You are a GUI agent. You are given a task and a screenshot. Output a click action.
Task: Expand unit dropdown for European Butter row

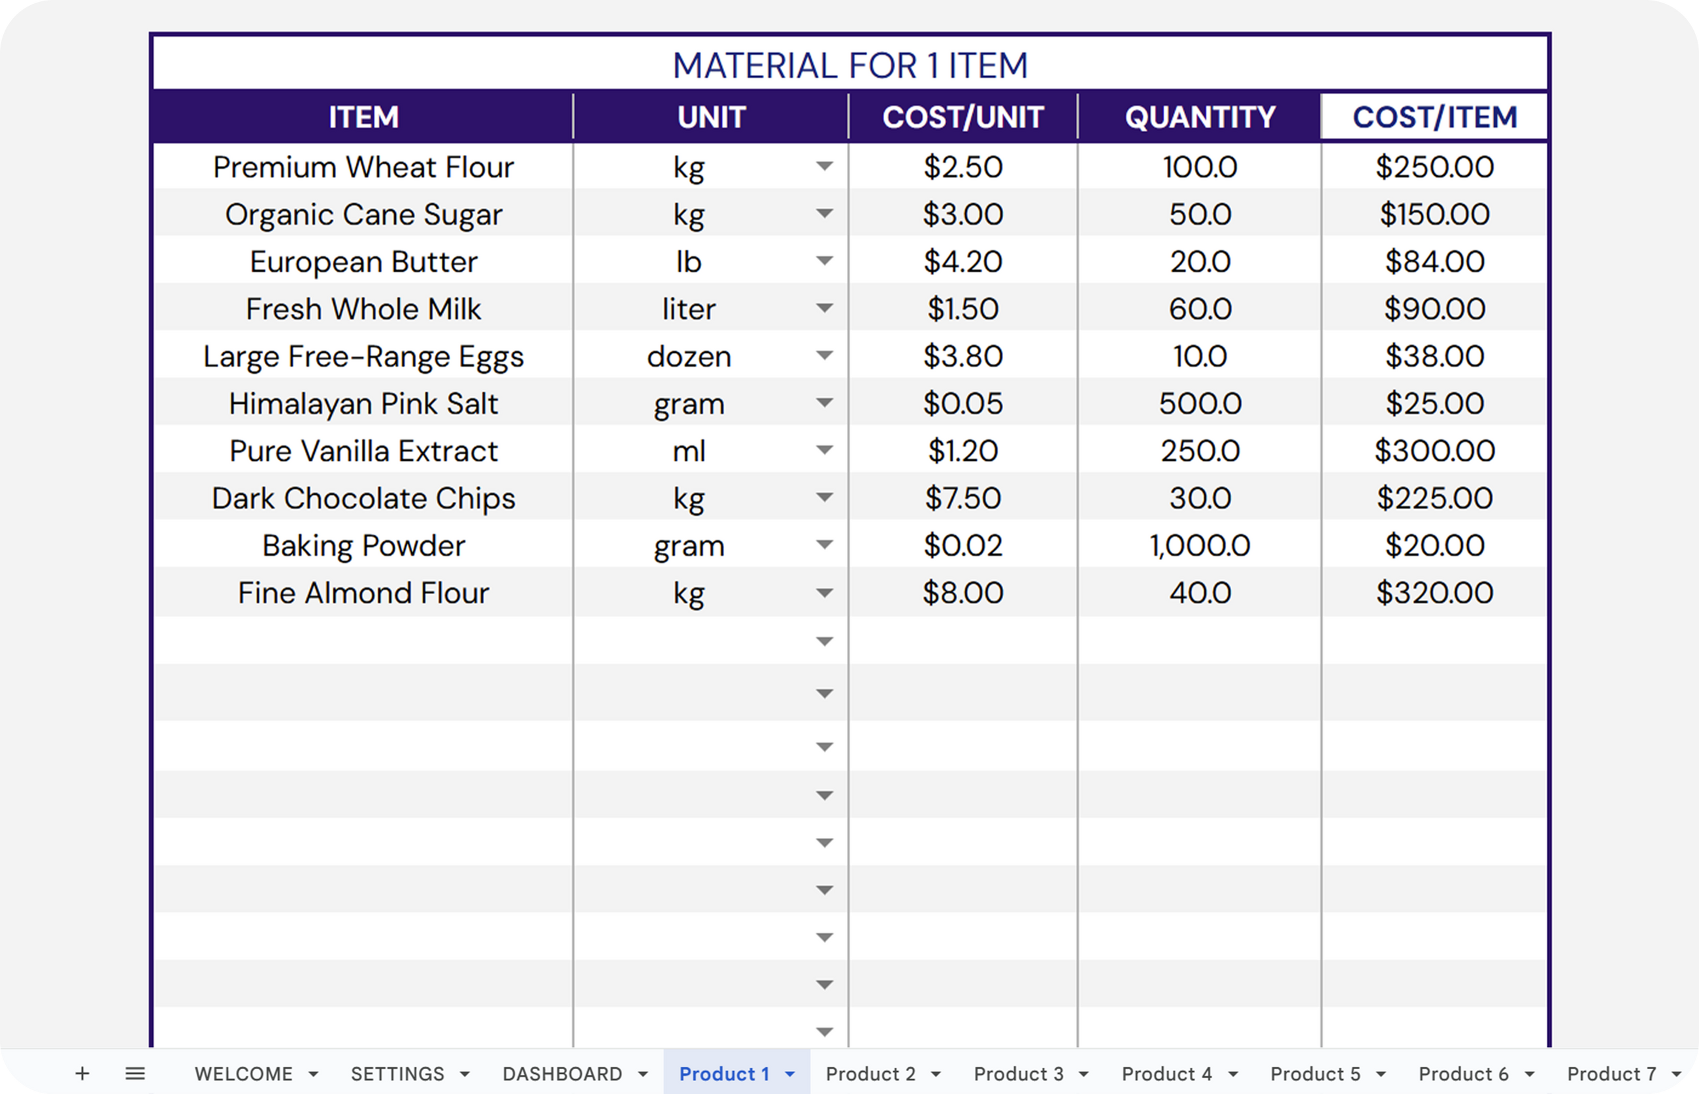[824, 261]
